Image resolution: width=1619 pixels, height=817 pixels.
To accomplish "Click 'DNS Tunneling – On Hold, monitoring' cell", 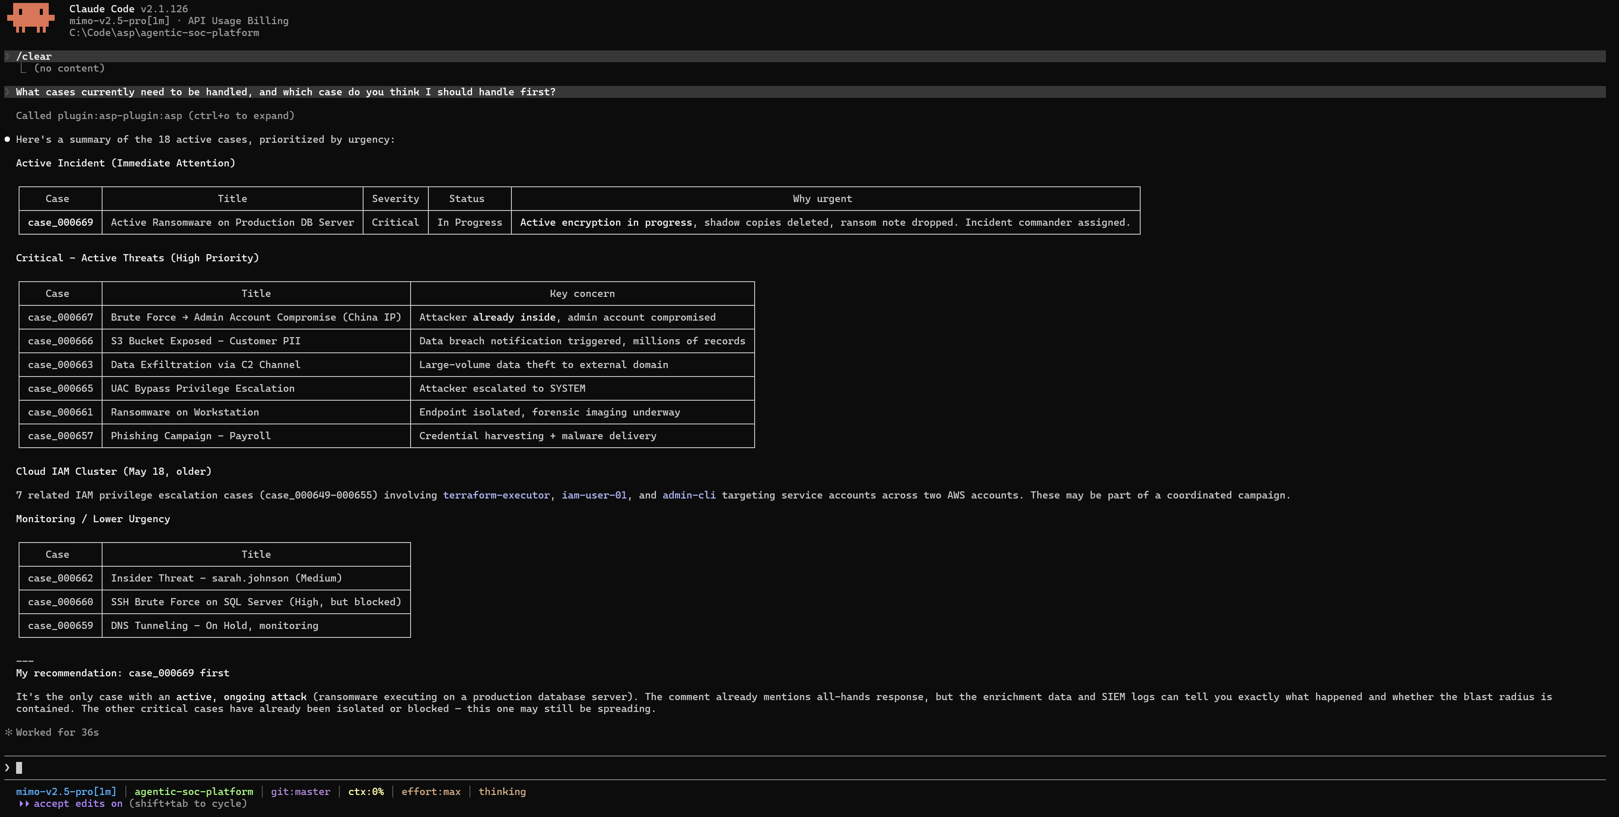I will pyautogui.click(x=256, y=626).
